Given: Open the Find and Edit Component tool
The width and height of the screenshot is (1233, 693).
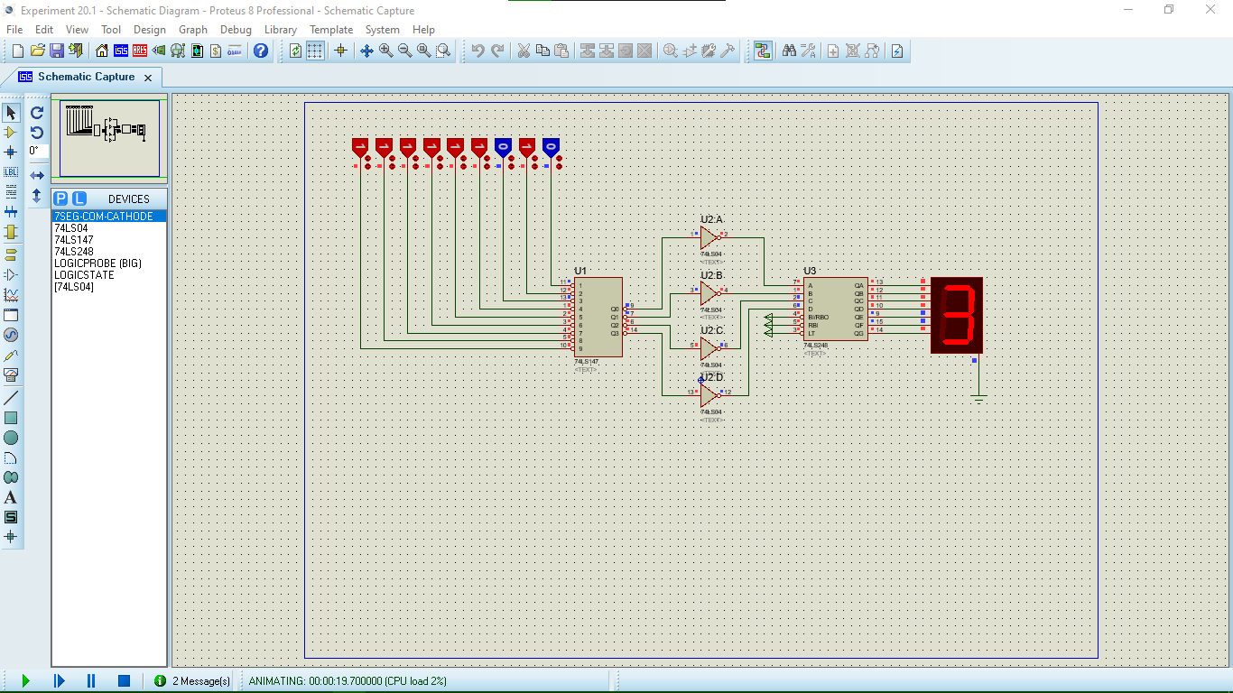Looking at the screenshot, I should [x=790, y=51].
